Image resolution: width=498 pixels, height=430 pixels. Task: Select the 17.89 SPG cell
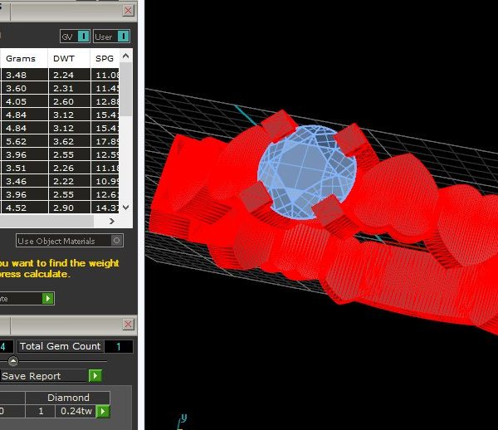(105, 141)
